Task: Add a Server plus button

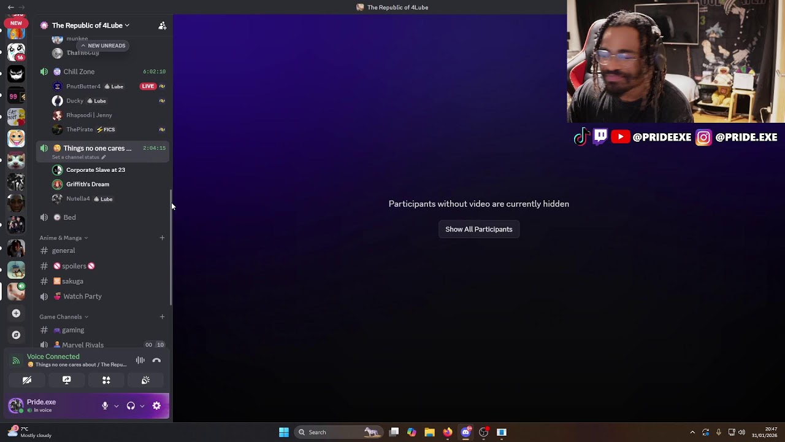Action: (16, 313)
